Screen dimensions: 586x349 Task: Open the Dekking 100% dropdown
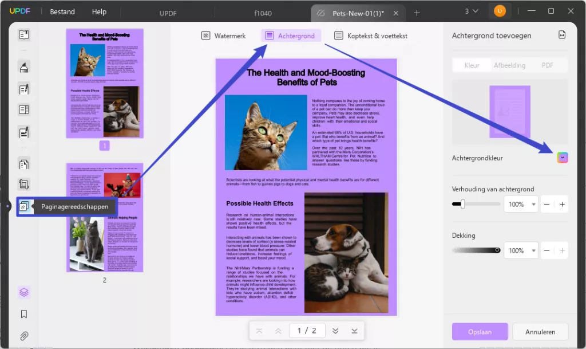[x=521, y=250]
